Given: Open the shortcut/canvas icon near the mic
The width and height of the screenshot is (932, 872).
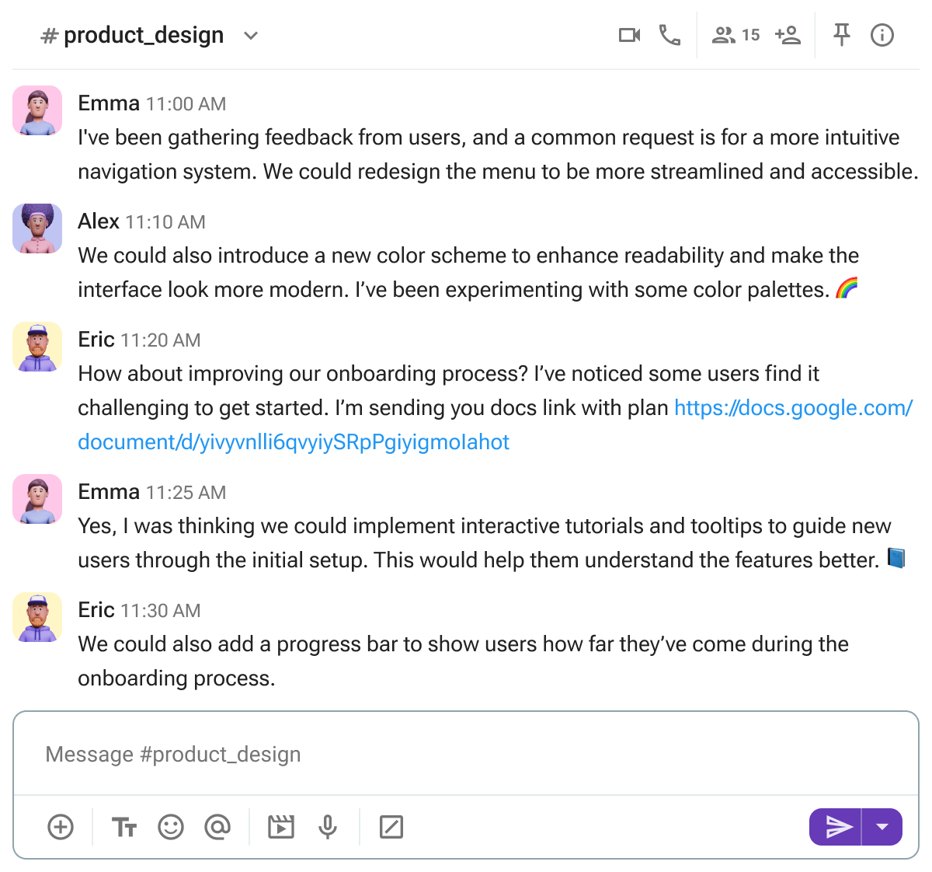Looking at the screenshot, I should pos(391,827).
